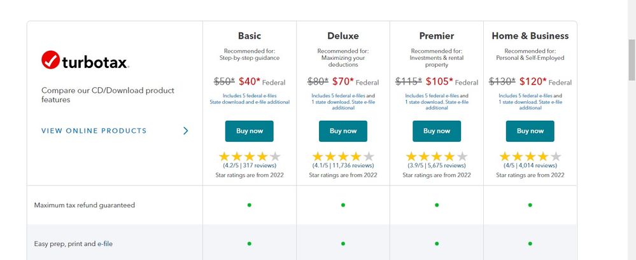The image size is (636, 260).
Task: Open the 4,014 reviews link under Home & Business
Action: [x=536, y=165]
